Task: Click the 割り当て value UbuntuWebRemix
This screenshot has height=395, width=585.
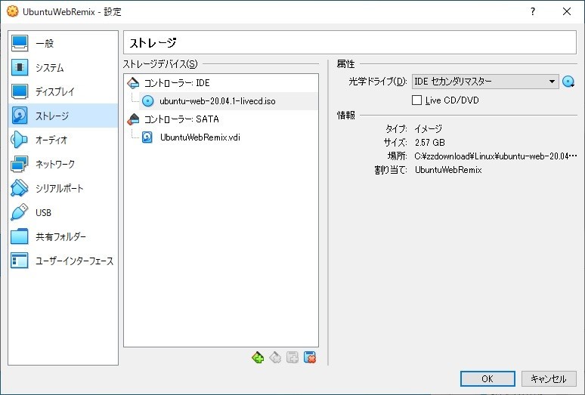Action: tap(448, 170)
